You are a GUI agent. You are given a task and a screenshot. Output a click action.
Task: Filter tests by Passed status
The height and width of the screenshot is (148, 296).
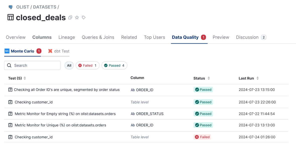click(114, 65)
